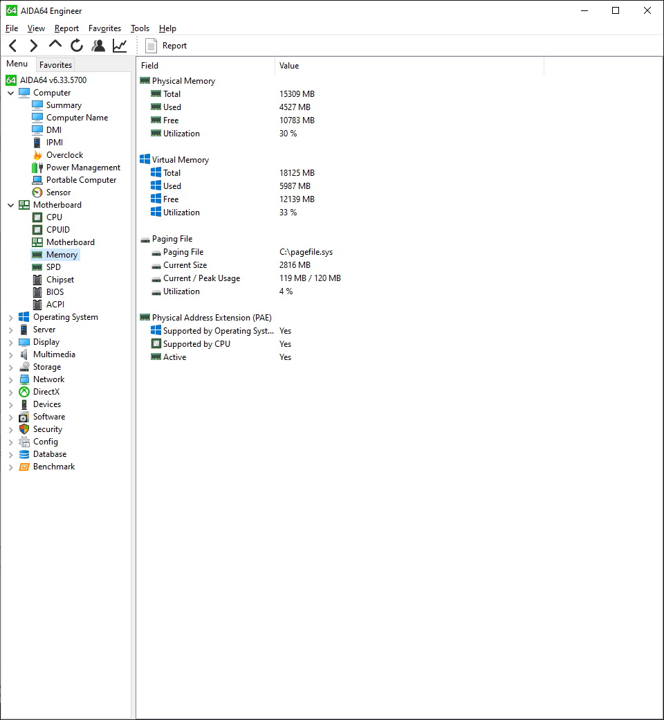The width and height of the screenshot is (664, 720).
Task: Select Motherboard sub-item under Motherboard
Action: pos(71,242)
